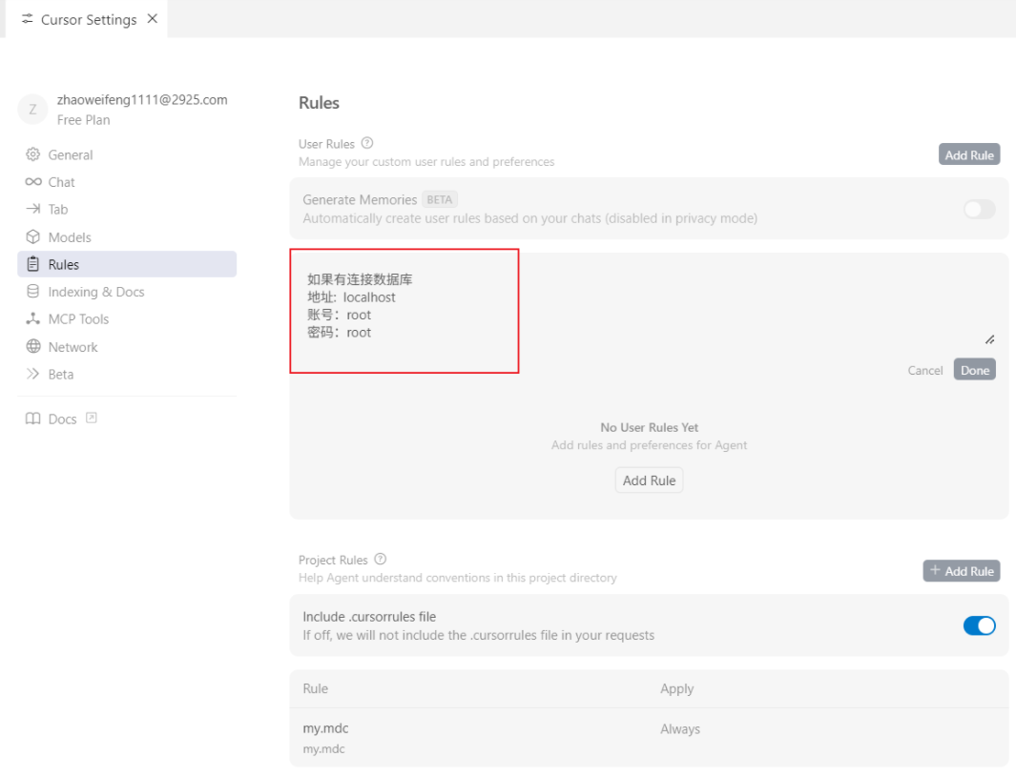Switch to Network settings
This screenshot has height=777, width=1016.
pyautogui.click(x=127, y=346)
